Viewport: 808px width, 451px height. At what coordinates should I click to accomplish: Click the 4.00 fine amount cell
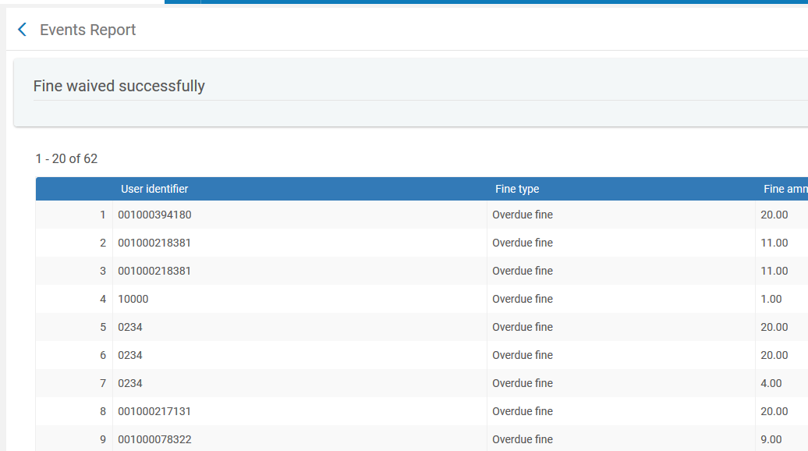click(771, 383)
